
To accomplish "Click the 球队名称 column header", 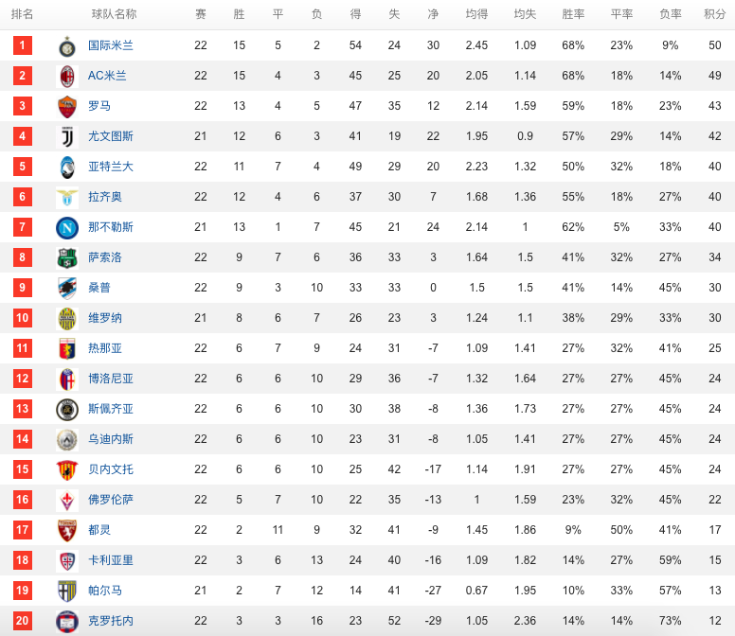I will 114,14.
